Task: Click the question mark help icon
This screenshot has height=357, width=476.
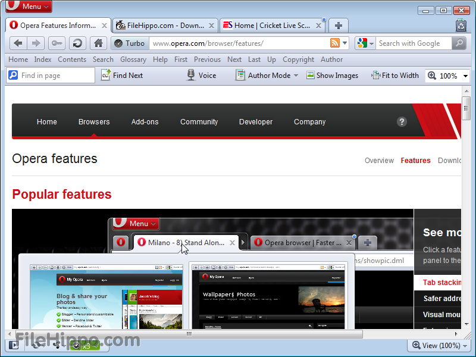Action: coord(402,122)
